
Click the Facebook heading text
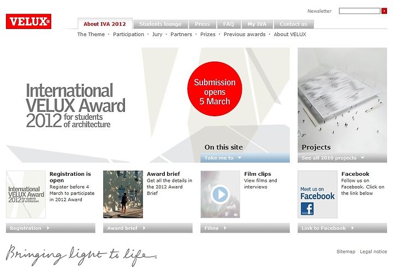[x=355, y=174]
